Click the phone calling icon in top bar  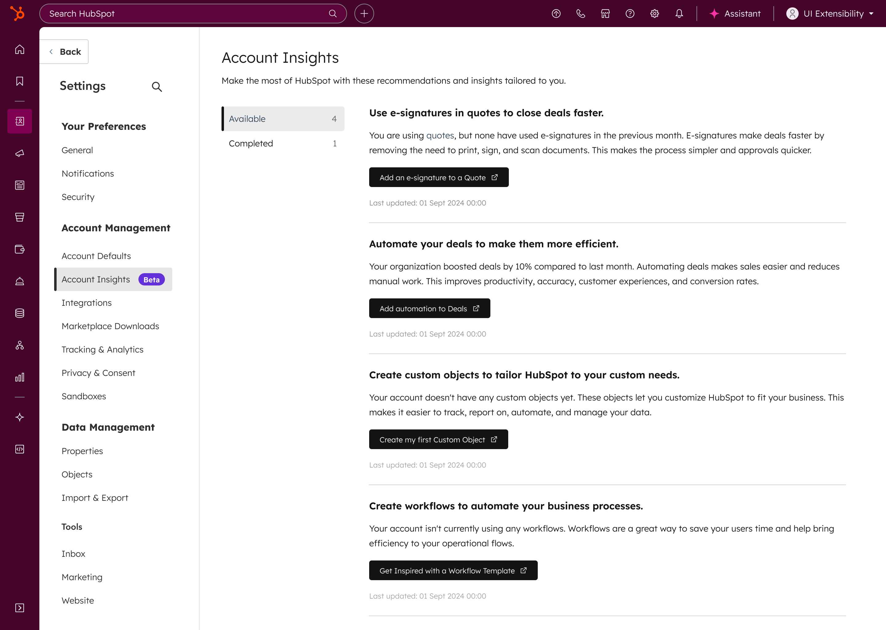point(580,14)
